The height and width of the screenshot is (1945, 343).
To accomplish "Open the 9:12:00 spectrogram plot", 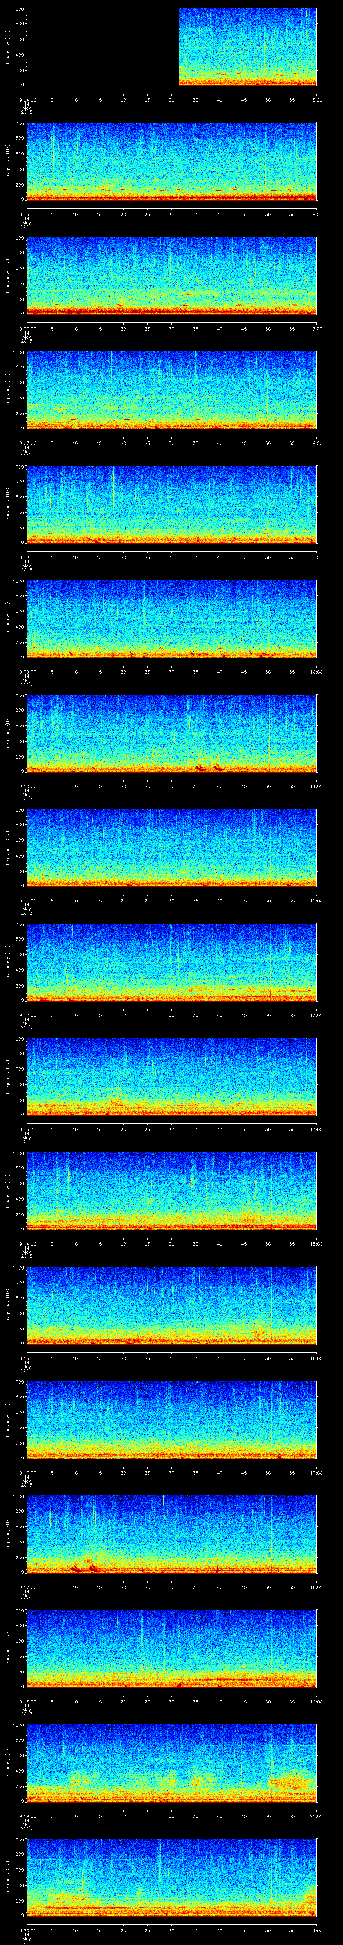I will [172, 962].
